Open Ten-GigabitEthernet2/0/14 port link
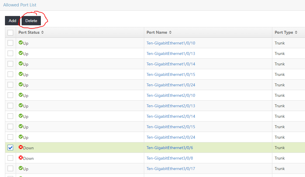 point(171,116)
